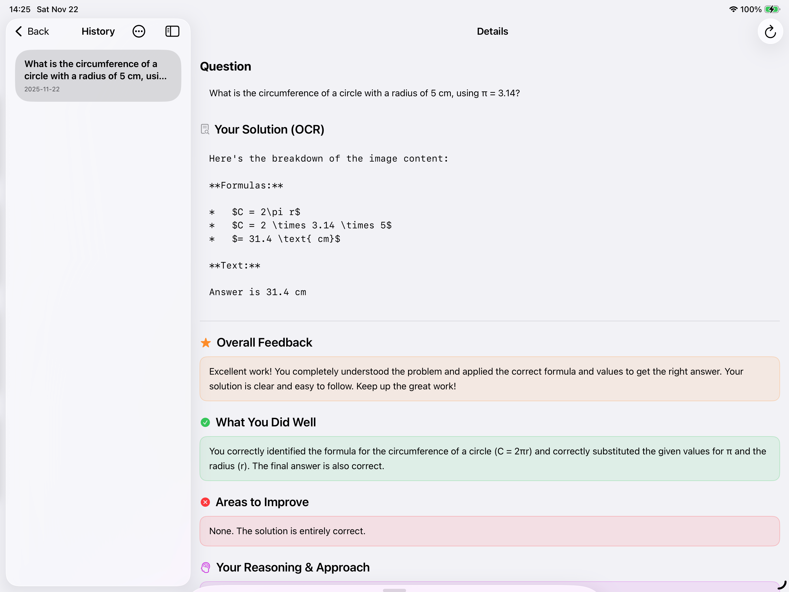Screen dimensions: 789x592
Task: Click Your Reasoning & Approach heading
Action: [293, 568]
